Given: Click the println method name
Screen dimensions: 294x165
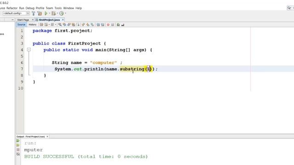Looking at the screenshot, I should [94, 69].
